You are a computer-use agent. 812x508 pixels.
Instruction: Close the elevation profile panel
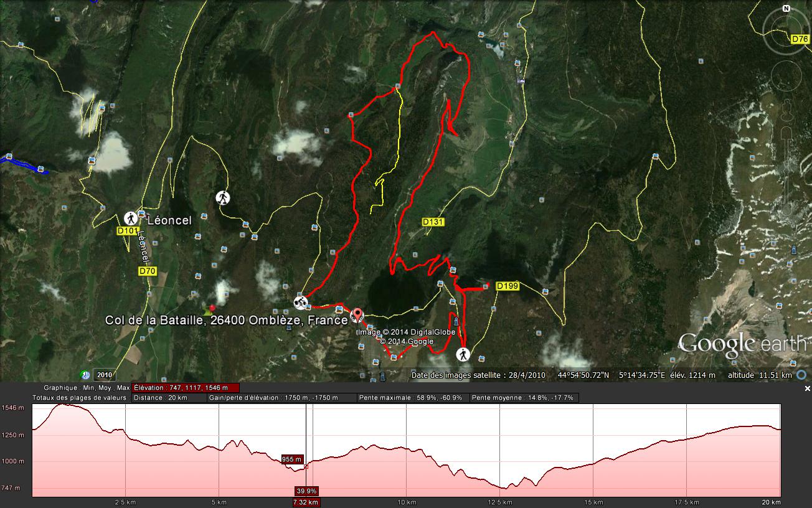(808, 388)
